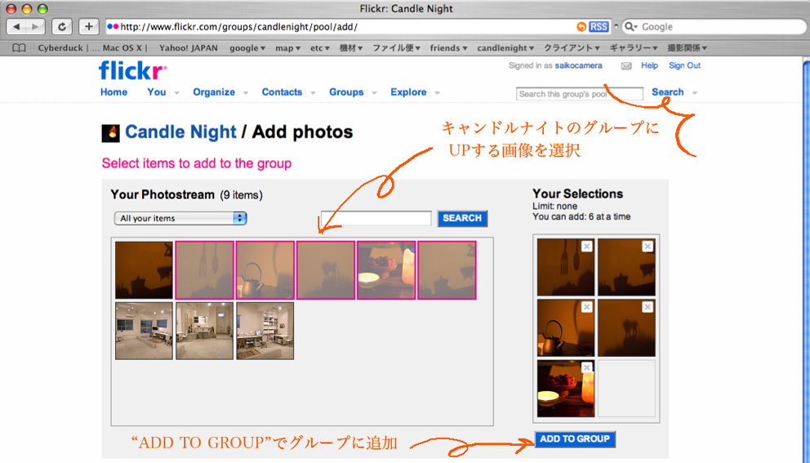This screenshot has width=810, height=463.
Task: Click the mail envelope icon near Help
Action: (626, 66)
